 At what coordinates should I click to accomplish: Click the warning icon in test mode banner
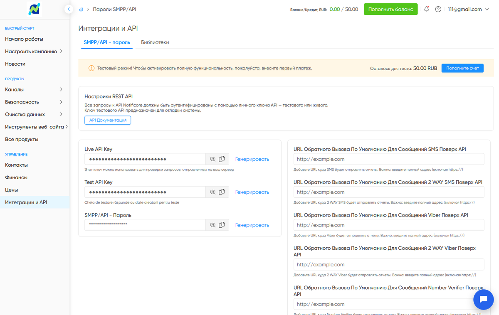pos(91,68)
